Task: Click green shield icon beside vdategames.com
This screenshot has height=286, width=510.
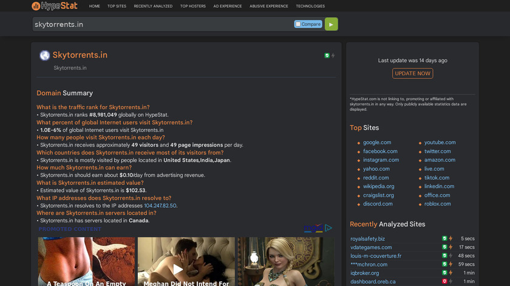Action: pos(444,247)
